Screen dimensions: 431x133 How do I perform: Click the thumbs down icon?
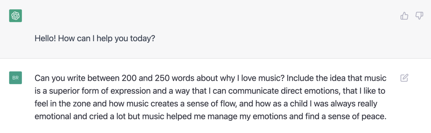[419, 16]
